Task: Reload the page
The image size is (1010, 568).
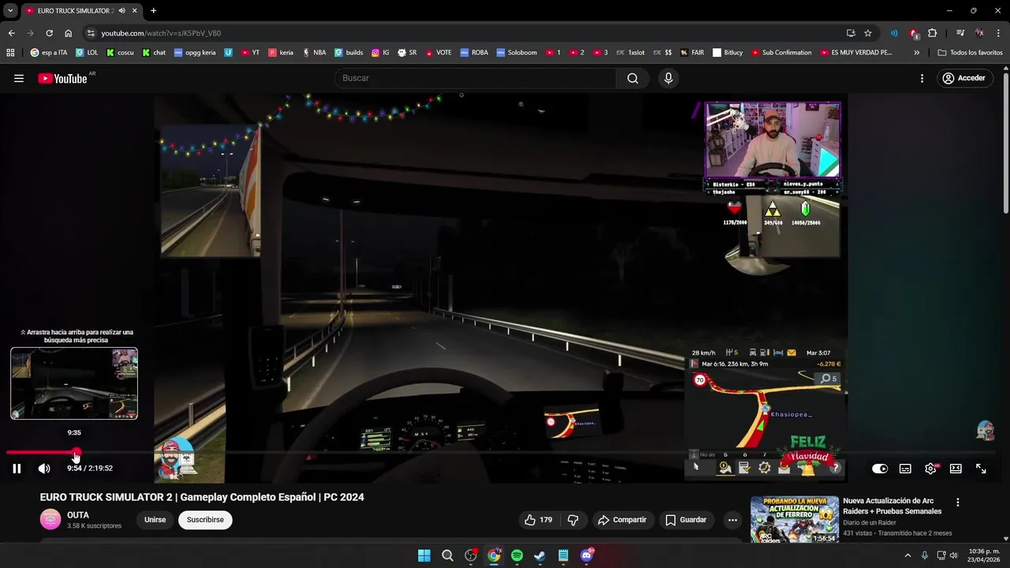Action: coord(49,33)
